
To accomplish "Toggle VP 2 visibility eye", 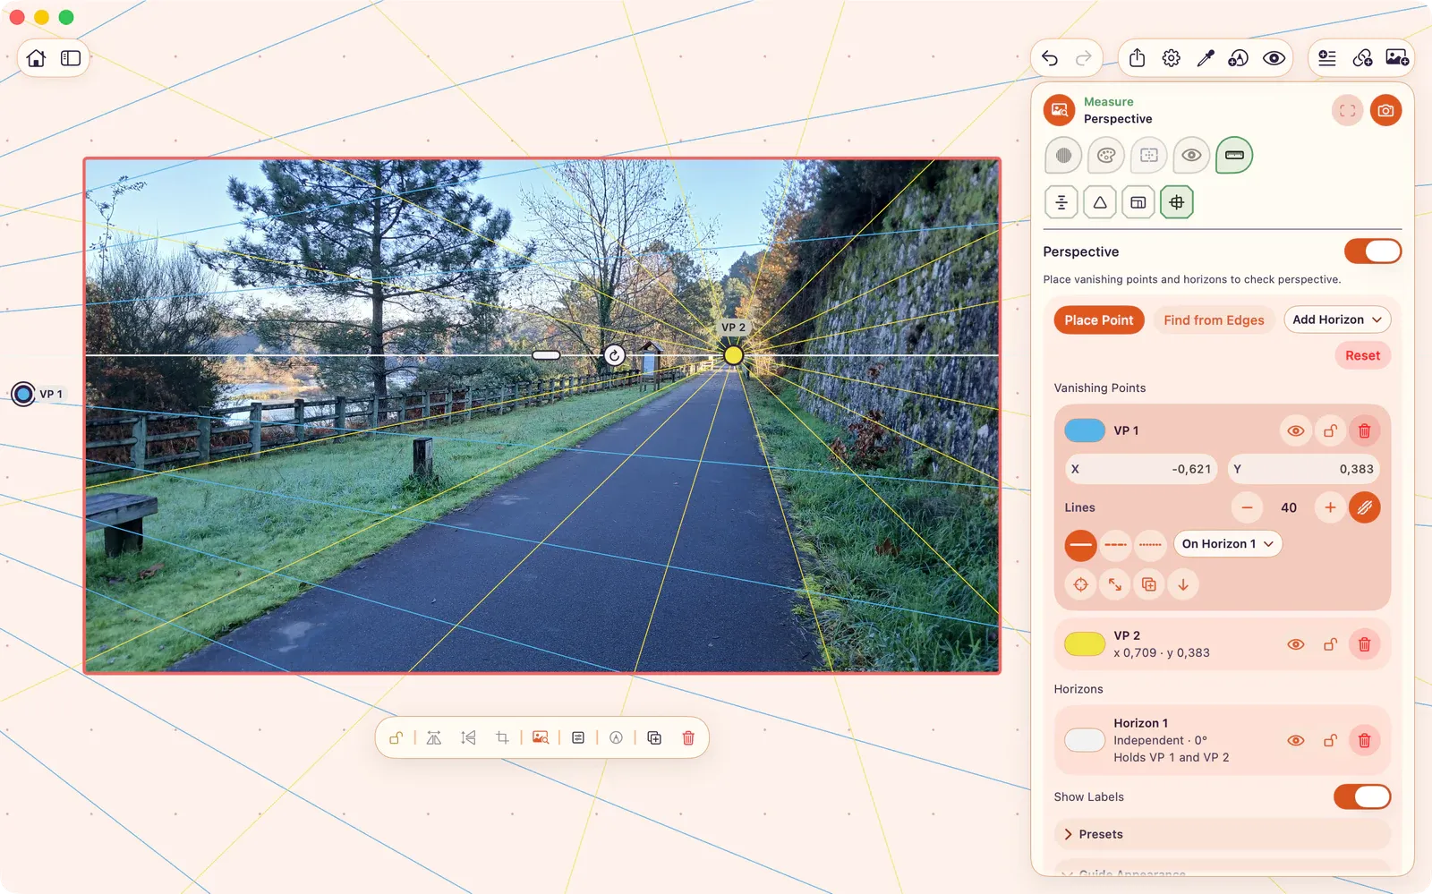I will click(1295, 644).
